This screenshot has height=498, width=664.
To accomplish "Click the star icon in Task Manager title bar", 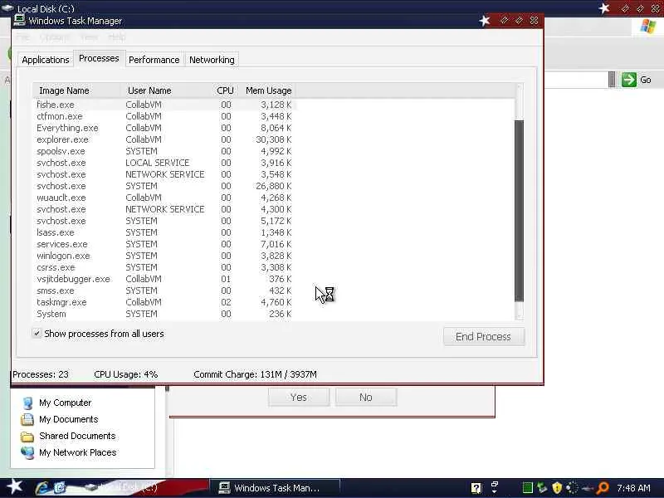I will [485, 20].
